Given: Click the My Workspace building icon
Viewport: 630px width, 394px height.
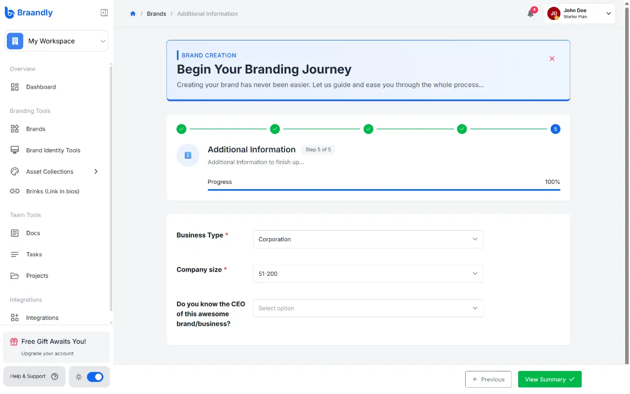Looking at the screenshot, I should coord(15,41).
